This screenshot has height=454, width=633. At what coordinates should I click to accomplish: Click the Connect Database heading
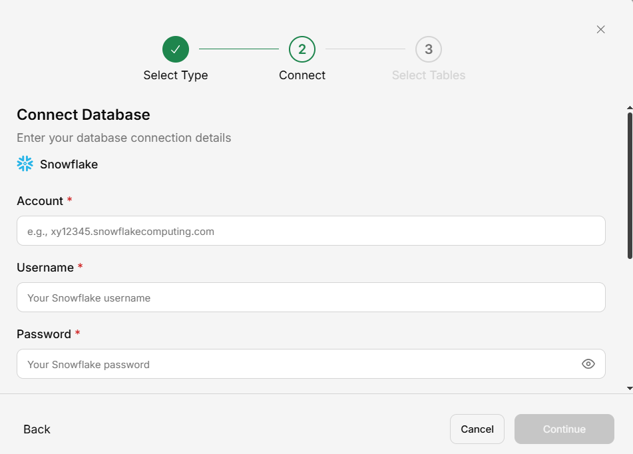pos(83,114)
